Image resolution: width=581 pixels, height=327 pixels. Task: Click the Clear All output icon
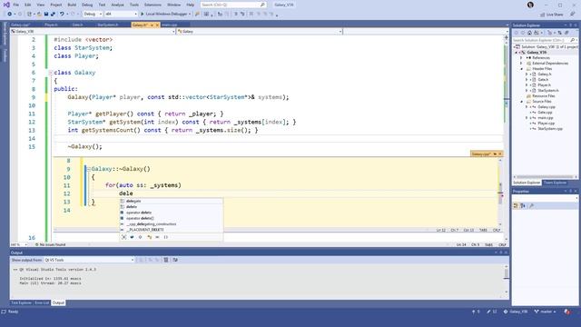coord(166,260)
